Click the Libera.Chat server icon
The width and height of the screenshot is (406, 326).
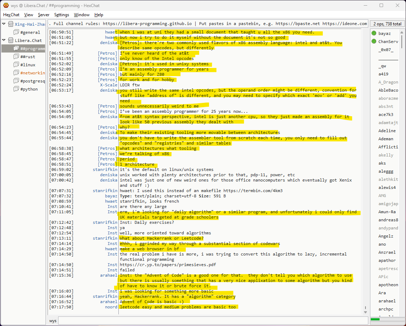(11, 41)
